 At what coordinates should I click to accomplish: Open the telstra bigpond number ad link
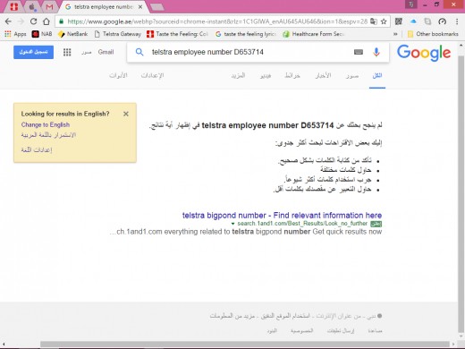point(282,215)
